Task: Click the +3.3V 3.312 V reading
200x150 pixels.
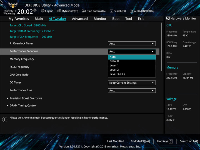Action: [170, 120]
